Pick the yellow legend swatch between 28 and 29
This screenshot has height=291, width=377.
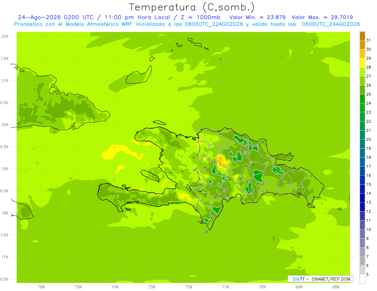pyautogui.click(x=362, y=63)
